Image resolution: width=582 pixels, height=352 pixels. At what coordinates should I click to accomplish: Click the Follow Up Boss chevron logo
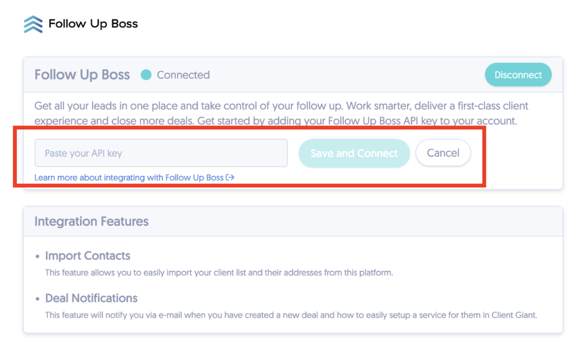tap(33, 24)
